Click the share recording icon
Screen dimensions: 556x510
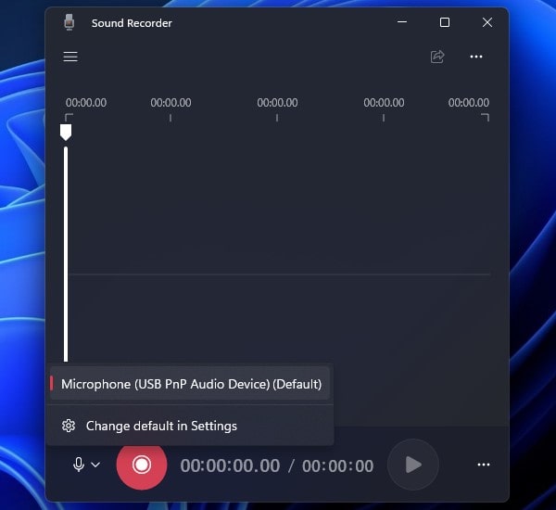click(x=437, y=57)
